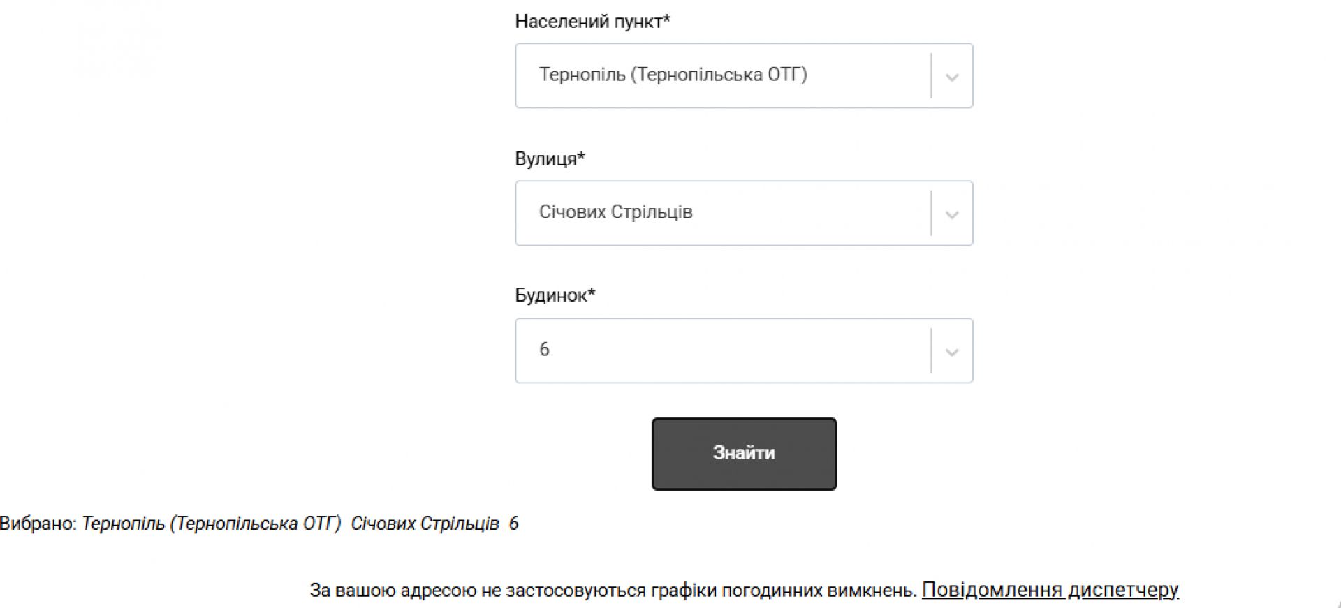Click the Населений пункт* field label
1341x608 pixels.
click(589, 22)
